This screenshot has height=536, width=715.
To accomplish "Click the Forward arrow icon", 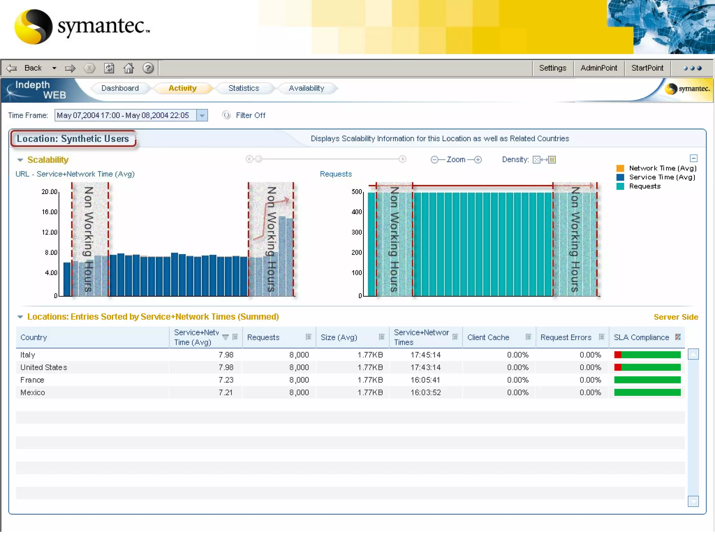I will pyautogui.click(x=70, y=68).
